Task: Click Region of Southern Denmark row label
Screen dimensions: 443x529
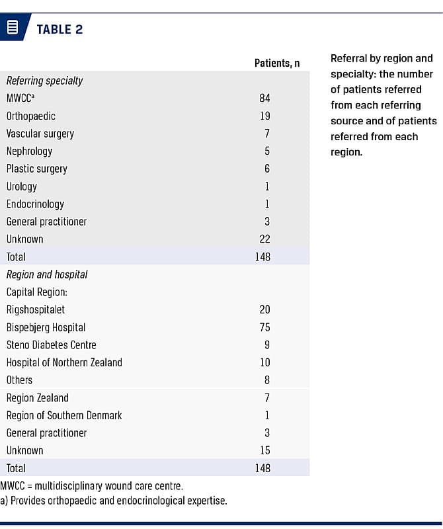Action: pyautogui.click(x=64, y=415)
